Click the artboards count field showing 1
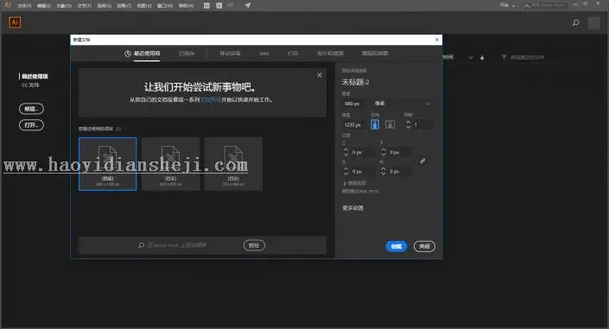609x329 pixels. [422, 124]
